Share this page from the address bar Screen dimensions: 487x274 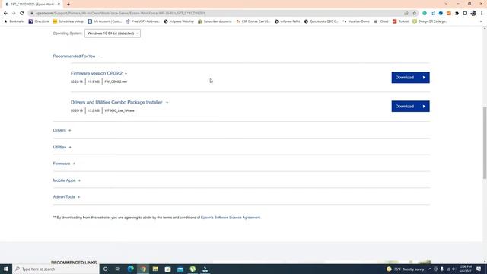[406, 14]
